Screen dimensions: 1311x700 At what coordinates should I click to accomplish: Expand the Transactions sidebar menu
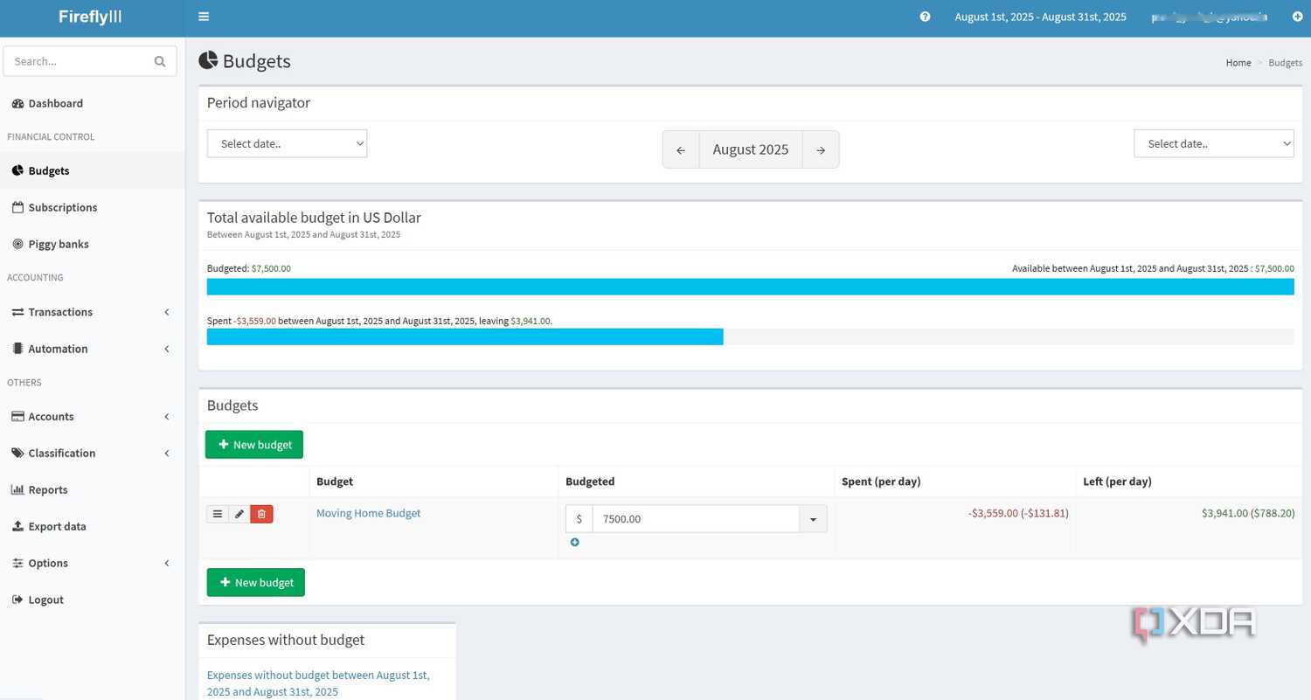[92, 312]
